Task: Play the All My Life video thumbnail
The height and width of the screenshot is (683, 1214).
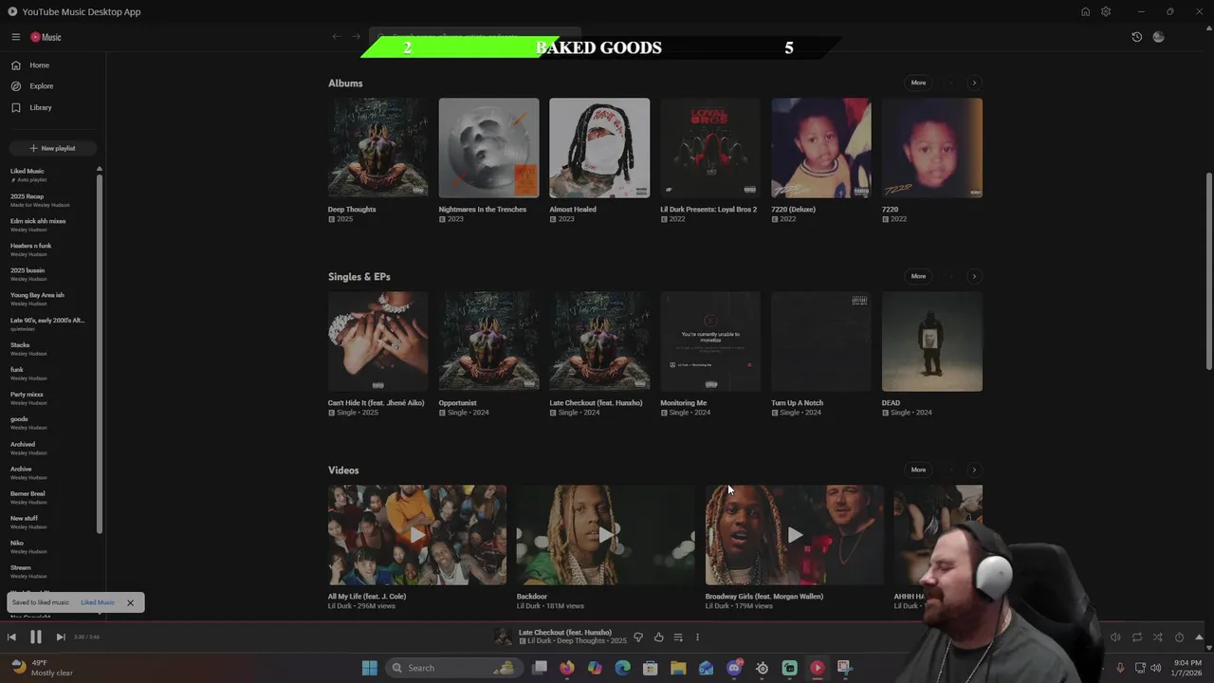Action: (x=417, y=535)
